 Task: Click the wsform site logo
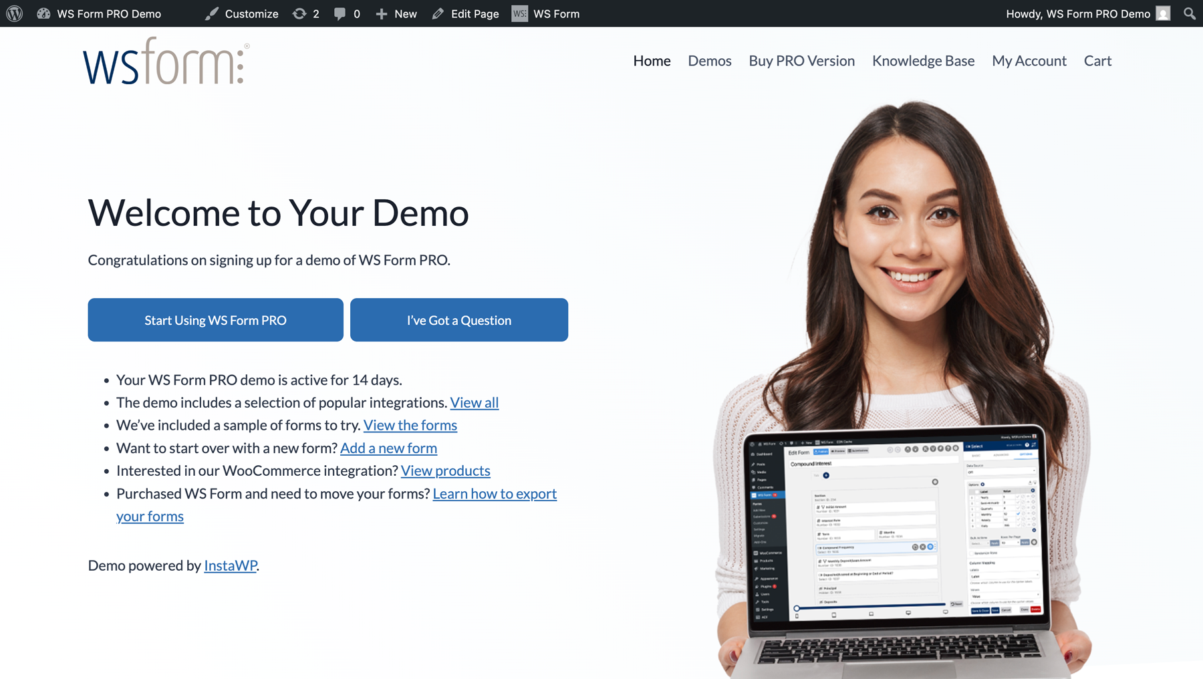[166, 61]
